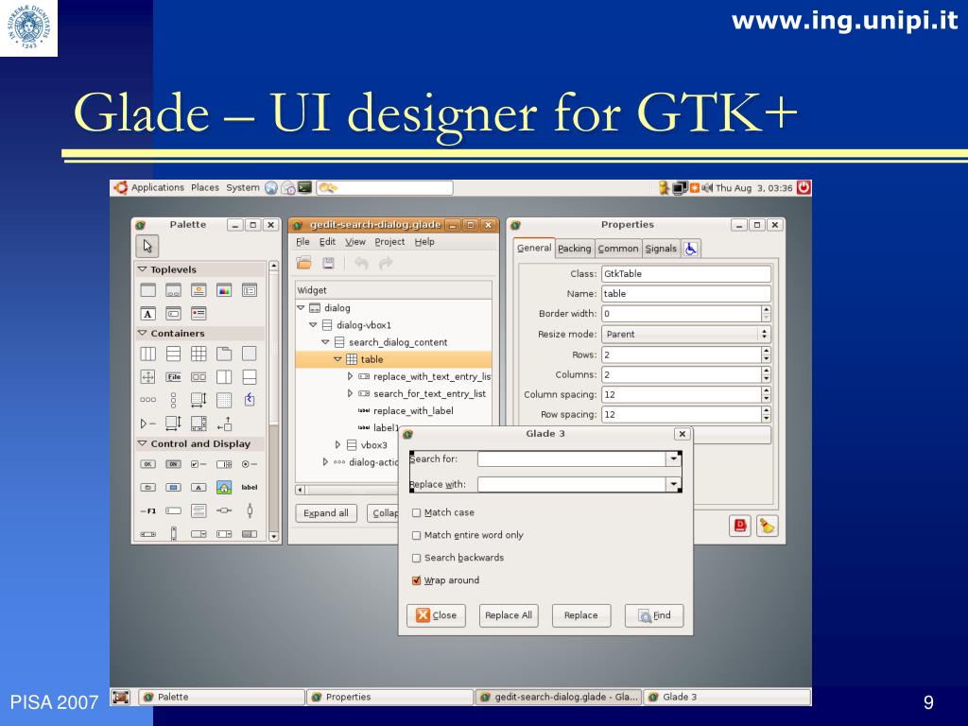Choose the Expander container in Palette
The image size is (968, 726).
pos(148,423)
